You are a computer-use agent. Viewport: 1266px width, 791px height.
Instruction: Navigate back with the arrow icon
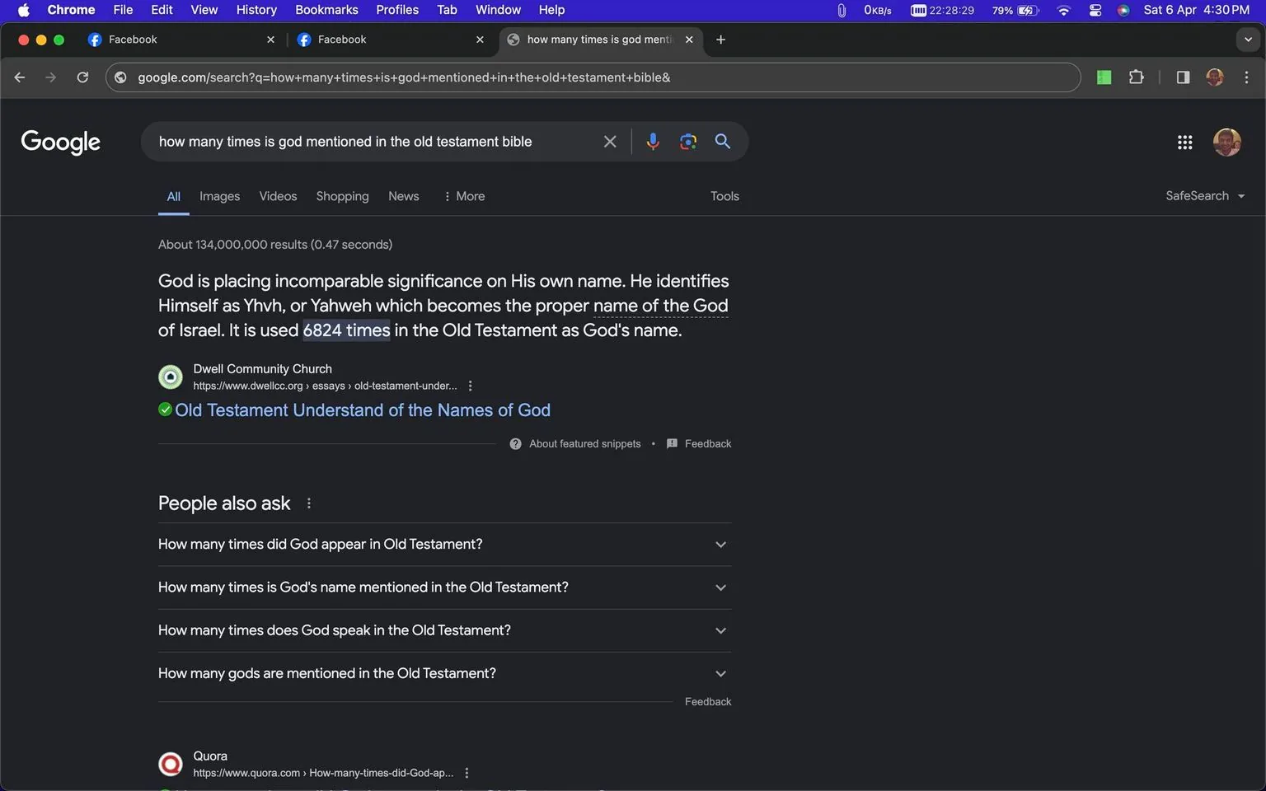tap(19, 77)
